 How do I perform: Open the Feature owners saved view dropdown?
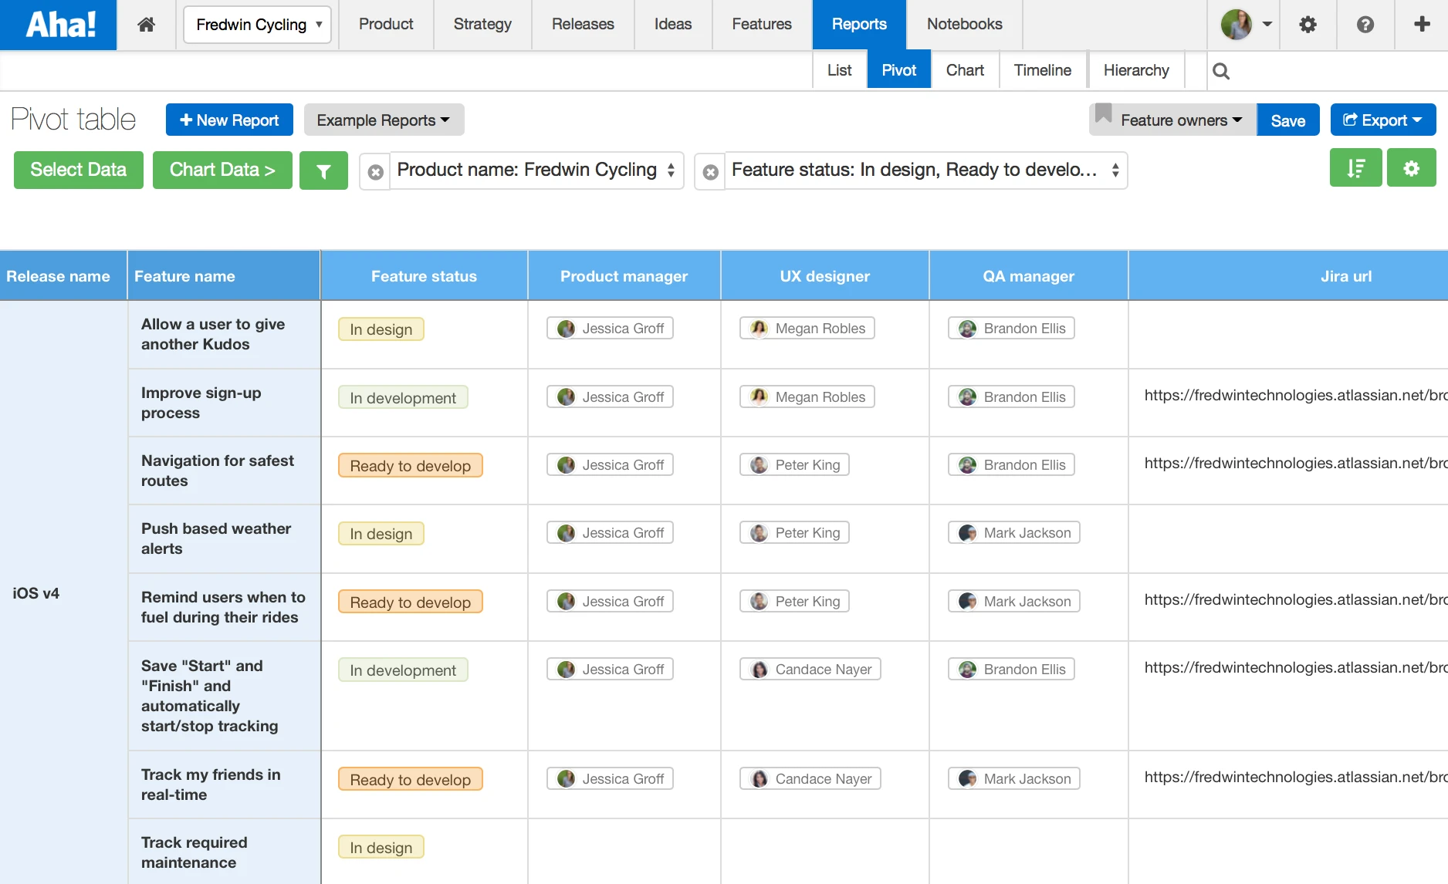point(1173,120)
